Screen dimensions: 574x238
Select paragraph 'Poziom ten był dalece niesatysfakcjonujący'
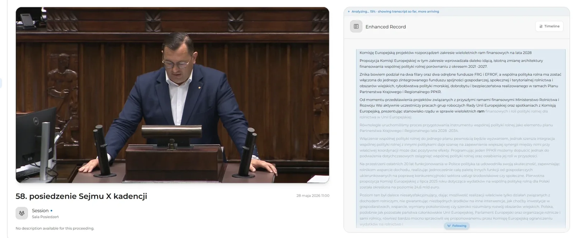pos(460,210)
